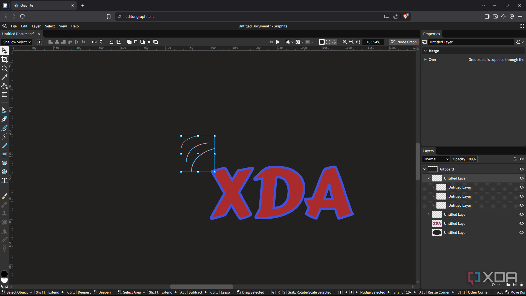Image resolution: width=526 pixels, height=296 pixels.
Task: Open the Shallow Select dropdown
Action: pos(17,42)
